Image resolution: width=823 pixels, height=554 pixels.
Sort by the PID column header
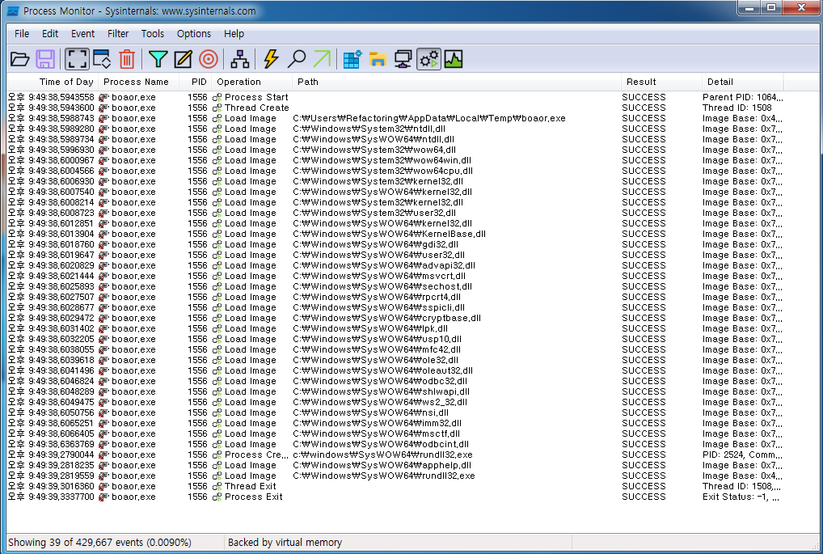[x=196, y=82]
